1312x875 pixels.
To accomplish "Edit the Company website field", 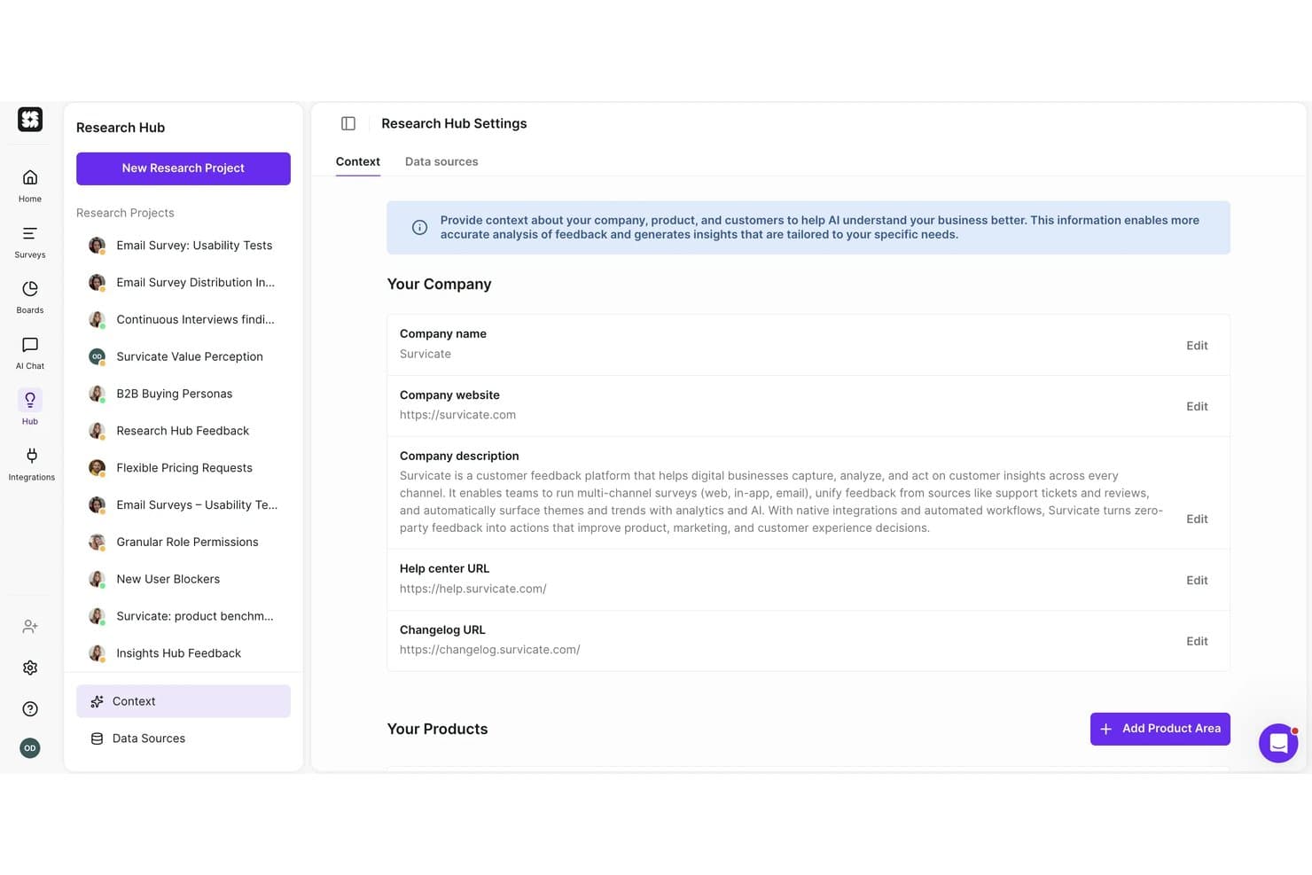I will (1197, 407).
